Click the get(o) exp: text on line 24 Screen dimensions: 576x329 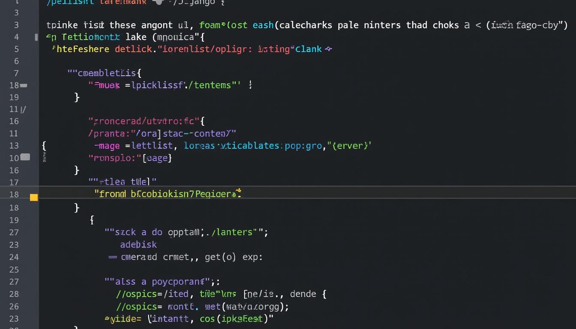click(x=233, y=257)
